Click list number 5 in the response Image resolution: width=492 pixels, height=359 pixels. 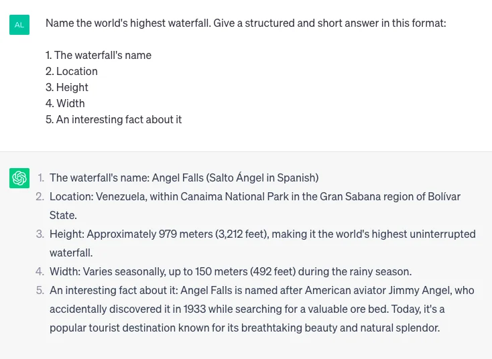pos(40,290)
